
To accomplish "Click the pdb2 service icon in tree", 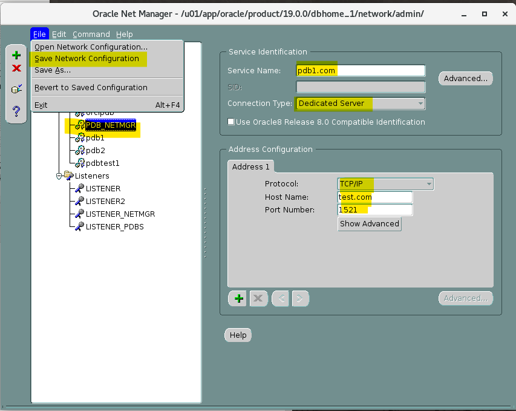I will click(x=80, y=151).
